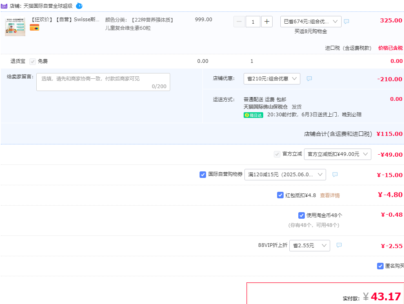Viewport: 404px width, 304px height.
Task: Click the store subtotal ¥115.00
Action: [x=389, y=134]
